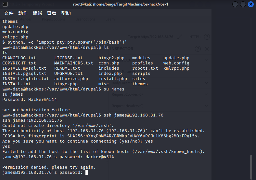Click the terminal's vertical scrollbar thumb
256x180 pixels.
click(251, 167)
